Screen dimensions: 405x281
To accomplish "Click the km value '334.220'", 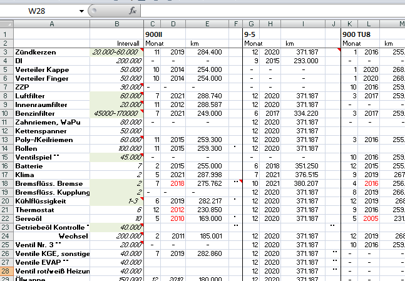I will 303,114.
